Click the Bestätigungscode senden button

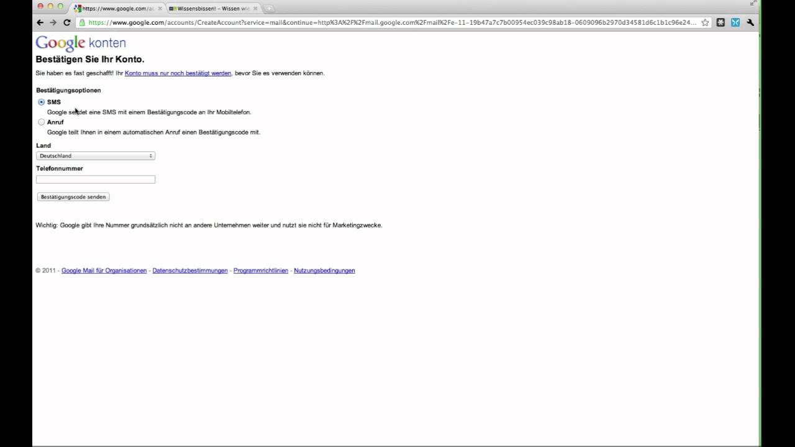73,197
